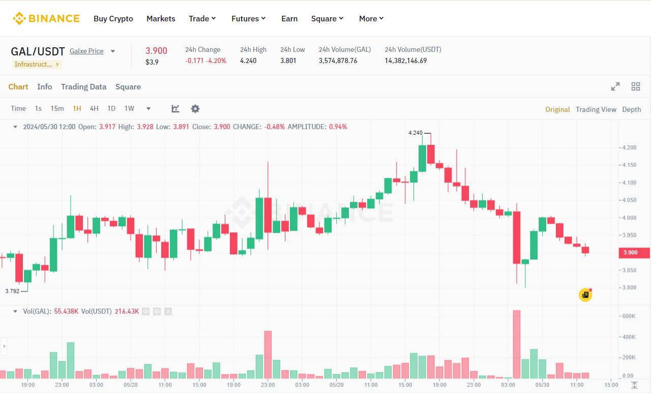
Task: Select the Chart tab
Action: click(x=18, y=86)
